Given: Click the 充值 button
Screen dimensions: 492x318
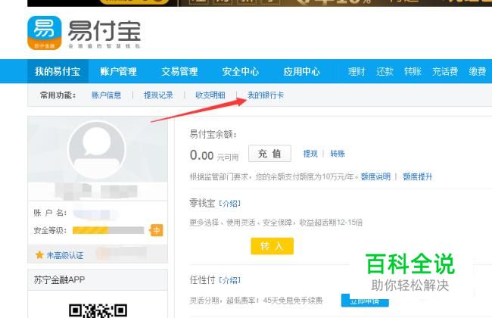Looking at the screenshot, I should tap(270, 154).
